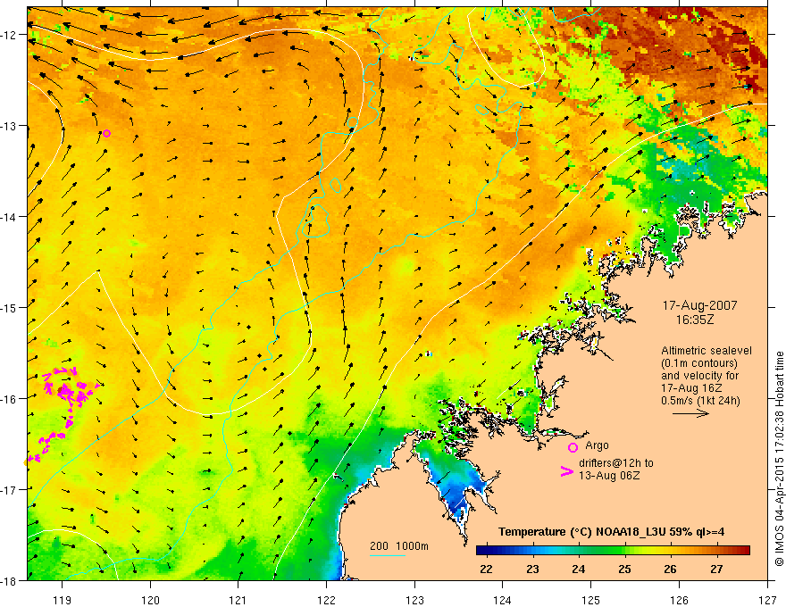Click the '200 1000m' isobath label

pos(399,546)
